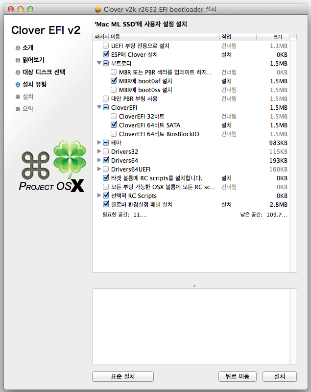Select the 'CloverEFI 64비트 SATA' row label
Screen dimensions: 311x392
150,125
